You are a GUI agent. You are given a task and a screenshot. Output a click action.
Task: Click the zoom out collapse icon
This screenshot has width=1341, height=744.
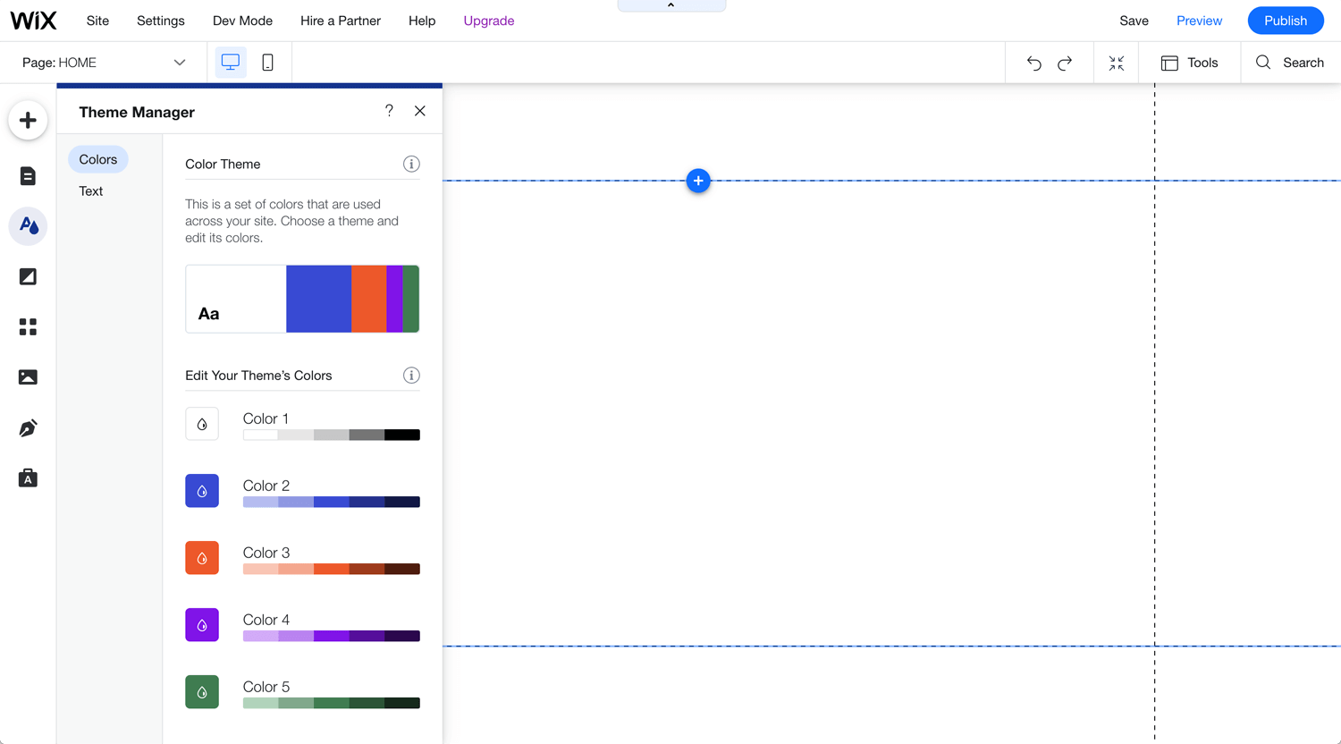[x=1117, y=63]
